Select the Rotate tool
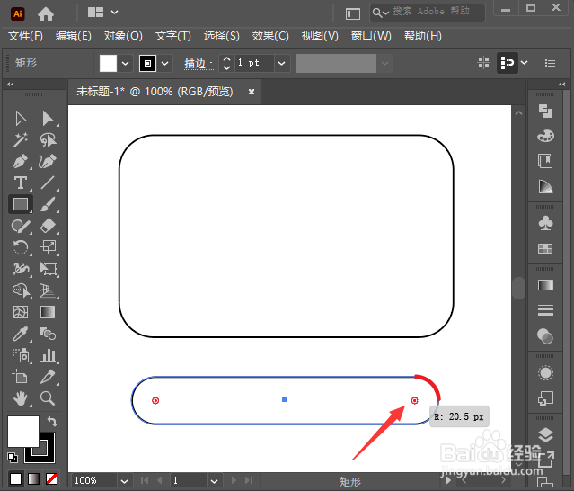Viewport: 574px width, 491px height. click(x=21, y=247)
